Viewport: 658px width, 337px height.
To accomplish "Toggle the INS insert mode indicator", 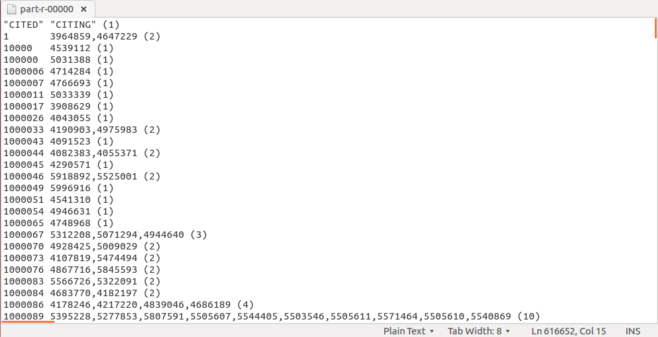I will [x=633, y=331].
